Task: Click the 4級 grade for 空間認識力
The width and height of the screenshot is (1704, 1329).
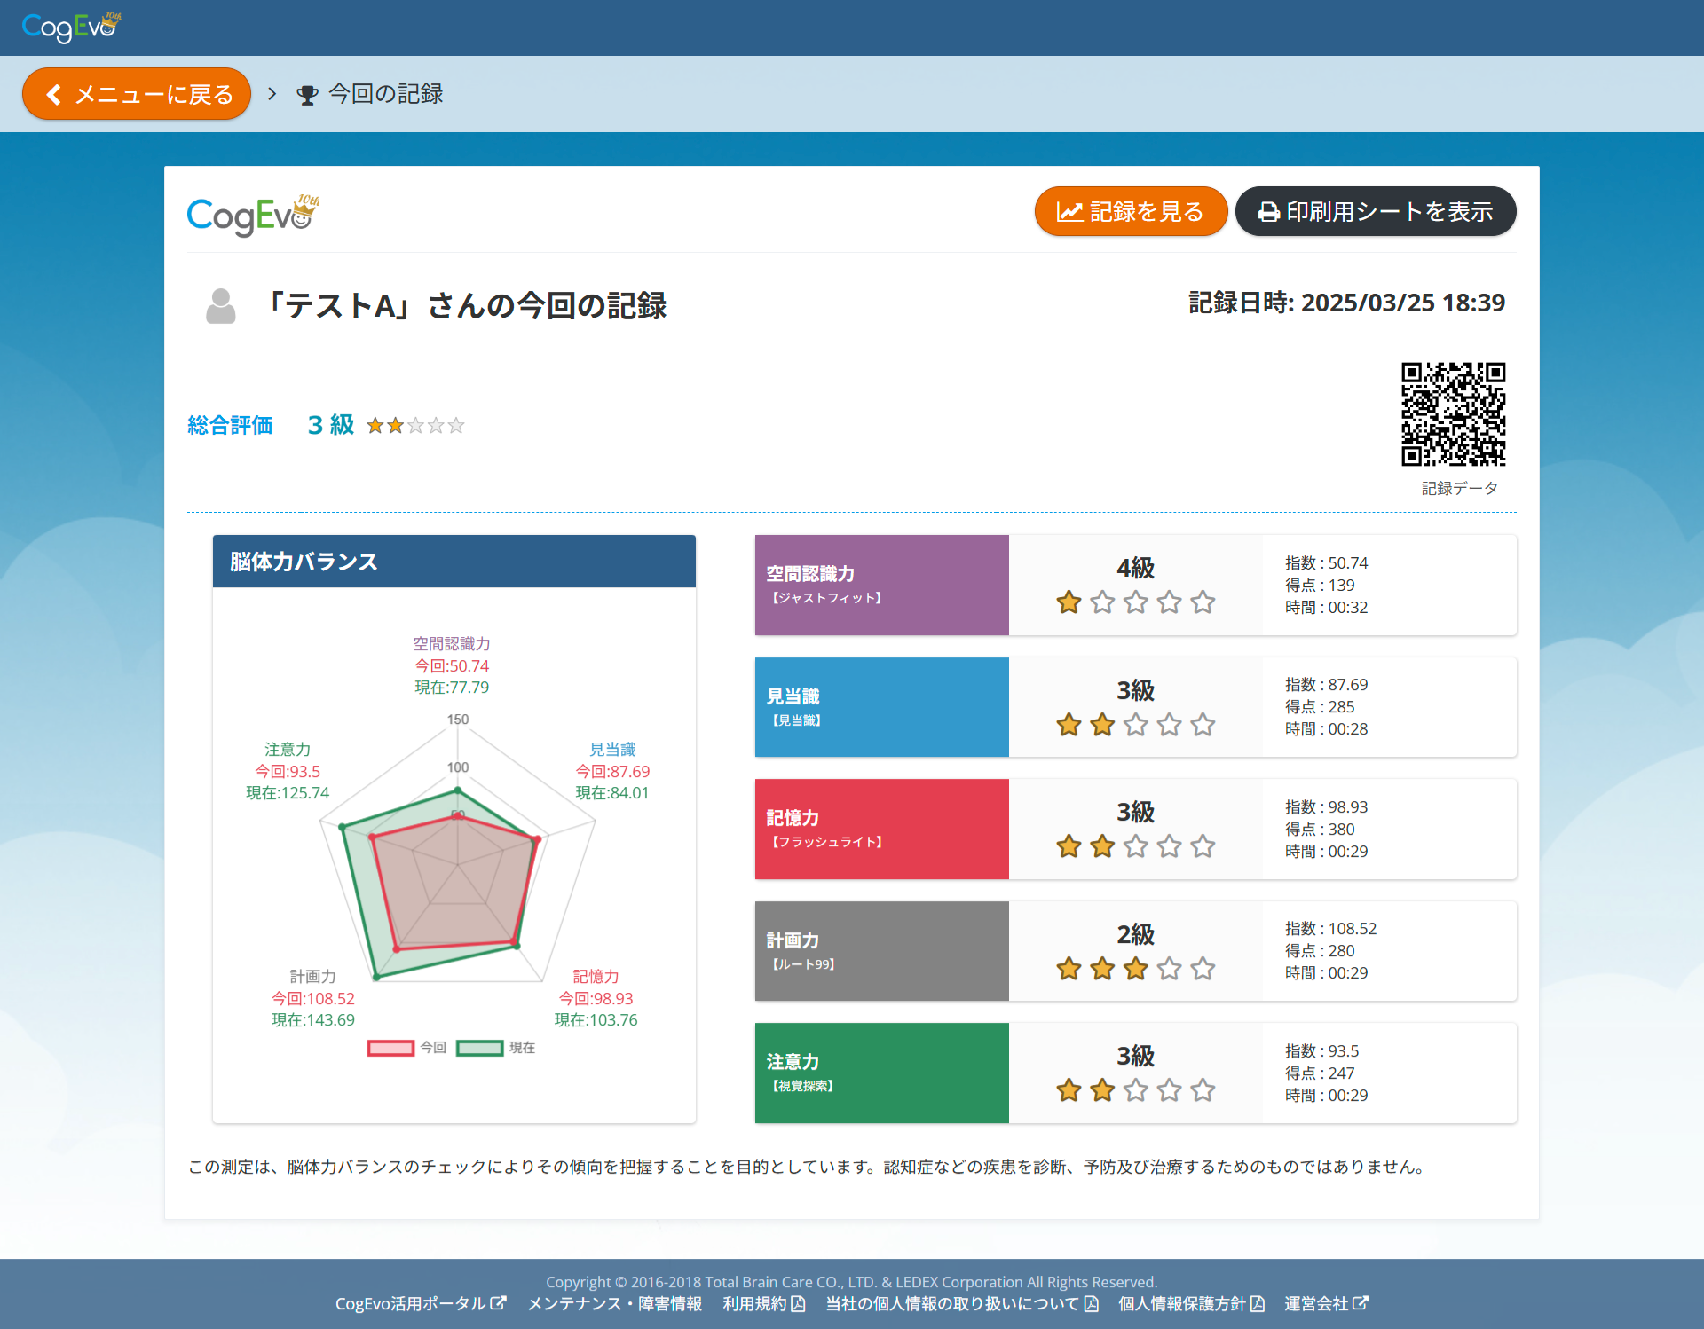Action: click(x=1135, y=568)
